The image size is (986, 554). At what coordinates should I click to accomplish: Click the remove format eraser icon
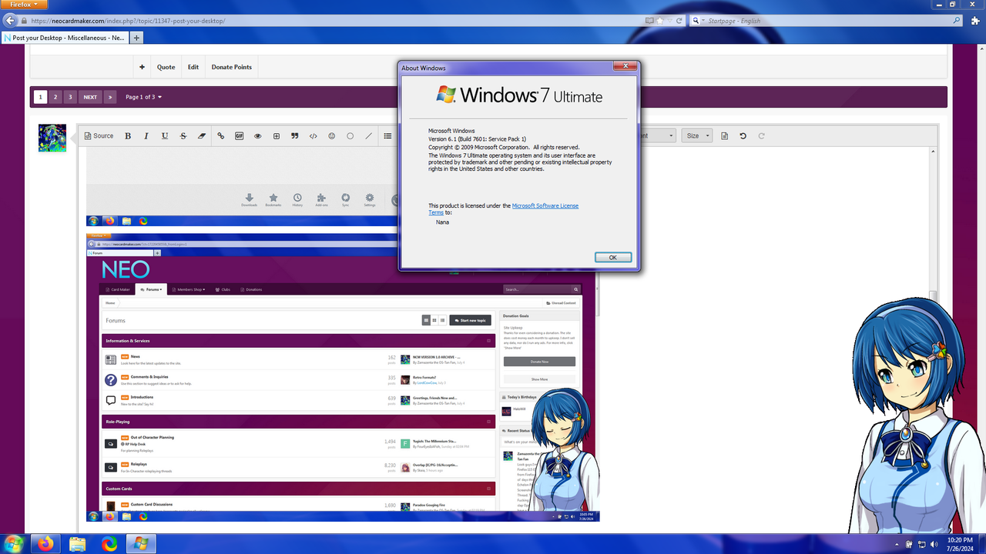pyautogui.click(x=202, y=136)
